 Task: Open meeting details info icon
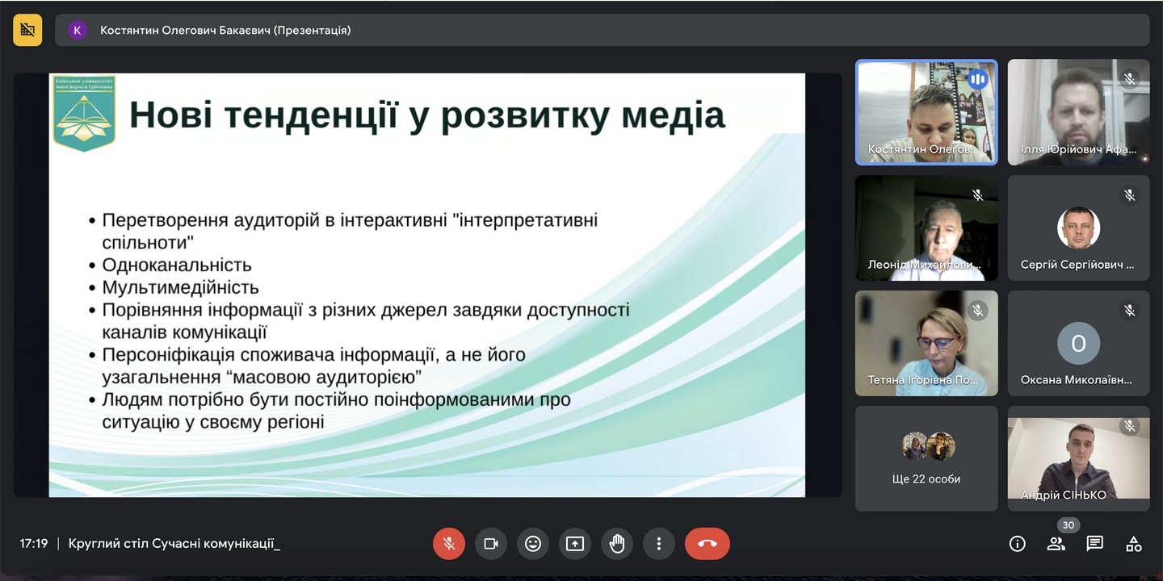point(1018,544)
